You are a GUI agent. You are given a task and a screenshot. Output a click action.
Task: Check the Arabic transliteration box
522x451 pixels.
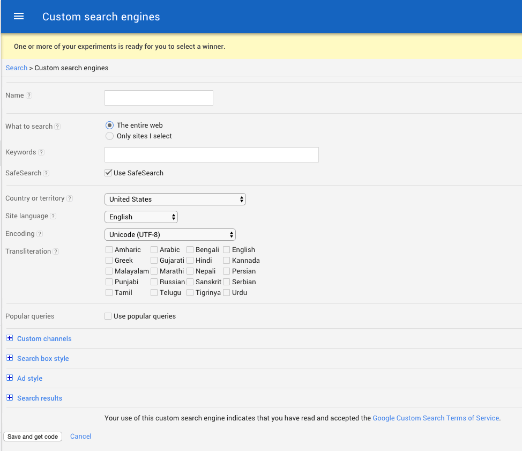coord(154,250)
